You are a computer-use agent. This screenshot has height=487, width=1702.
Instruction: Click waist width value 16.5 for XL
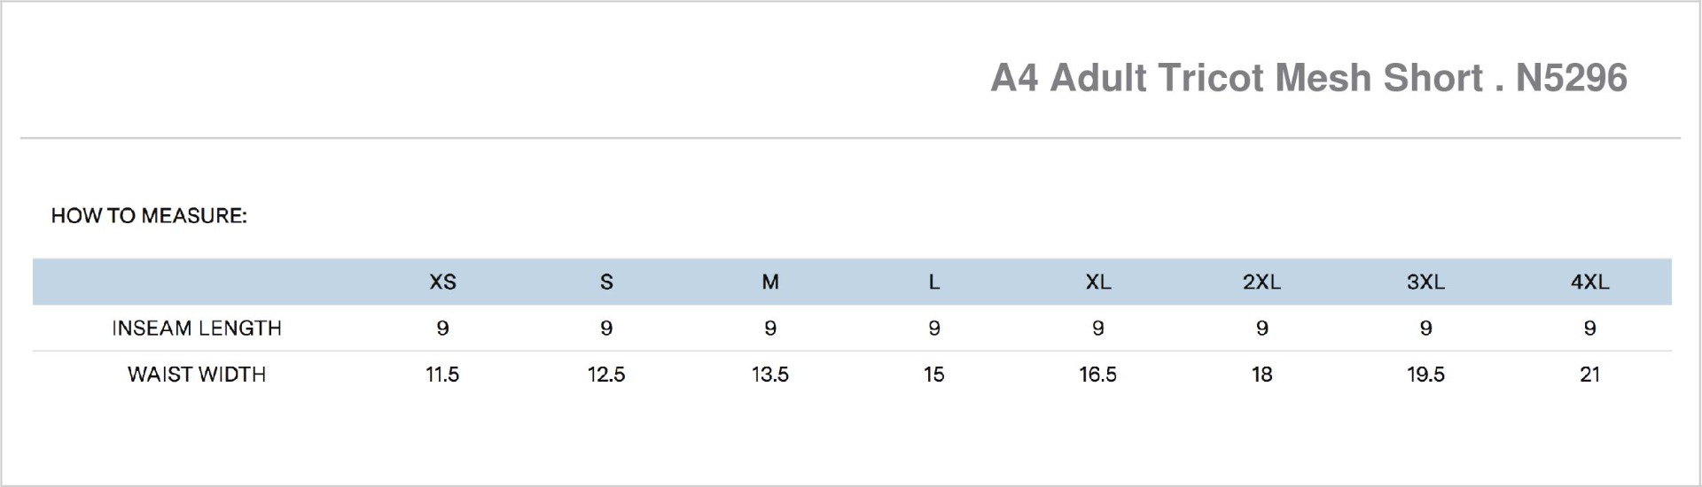pyautogui.click(x=1098, y=375)
